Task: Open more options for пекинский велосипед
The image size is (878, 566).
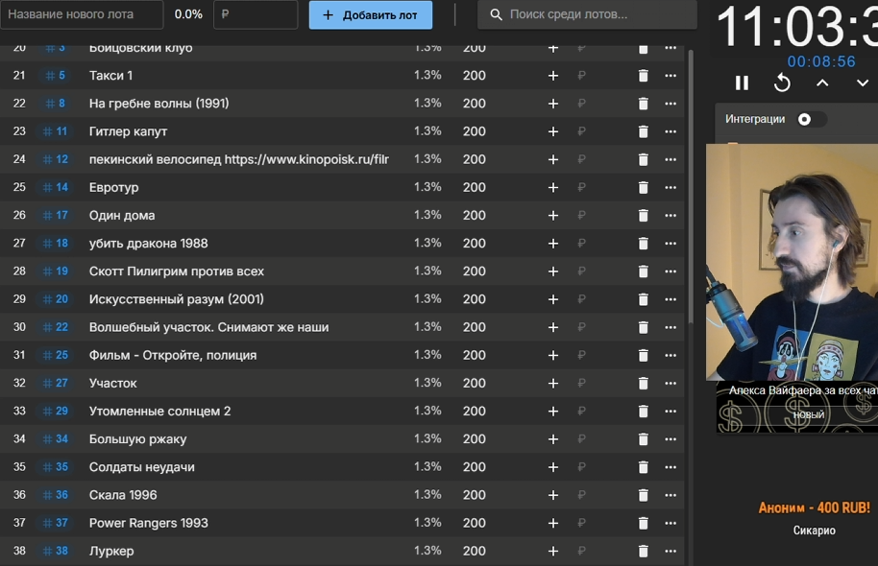Action: click(x=671, y=159)
